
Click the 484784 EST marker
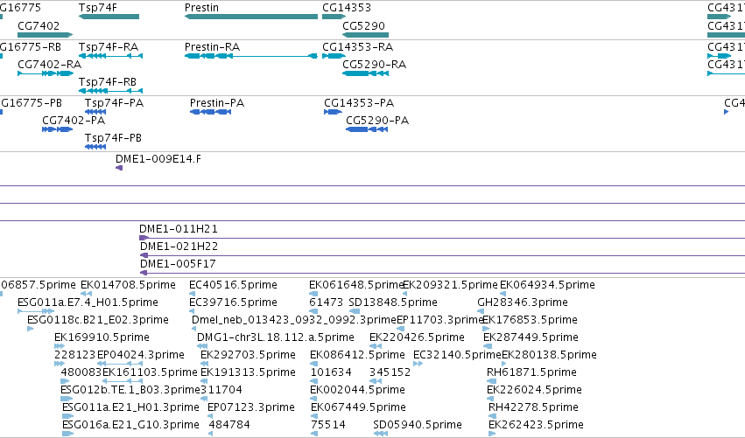(211, 434)
